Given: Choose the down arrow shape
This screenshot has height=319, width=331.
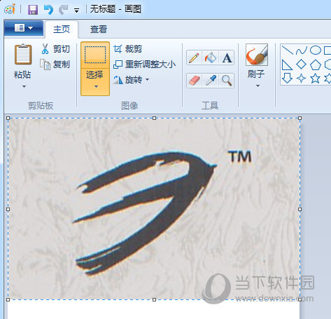Looking at the screenshot, I should tap(287, 79).
